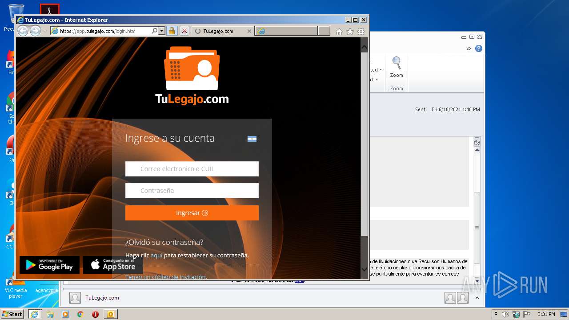Click the 'aquí' password reset link
The width and height of the screenshot is (569, 320).
tap(156, 255)
